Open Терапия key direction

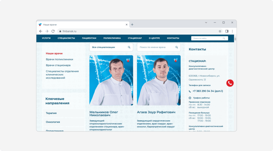(51, 113)
